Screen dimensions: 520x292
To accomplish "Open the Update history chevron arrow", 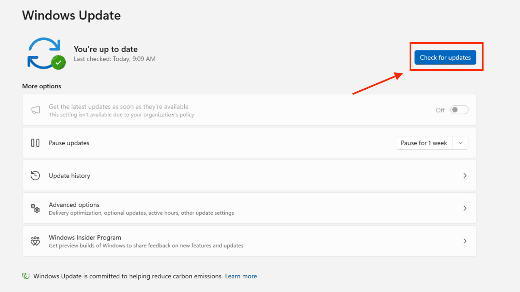I will point(465,176).
